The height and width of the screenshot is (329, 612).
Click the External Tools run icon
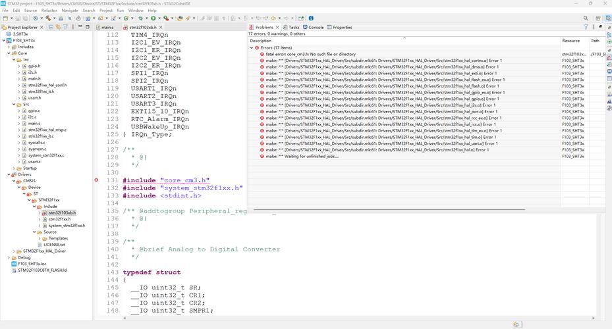[x=166, y=18]
